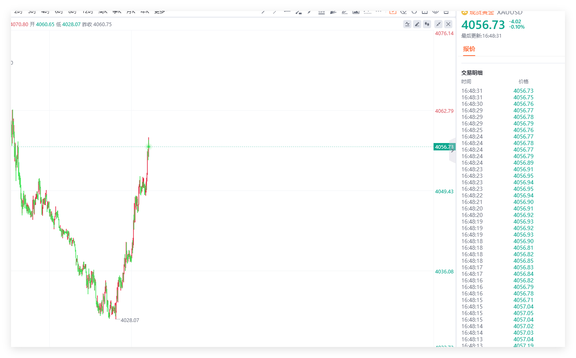Click the 4056.85 trade price
The width and height of the screenshot is (576, 358).
(524, 261)
